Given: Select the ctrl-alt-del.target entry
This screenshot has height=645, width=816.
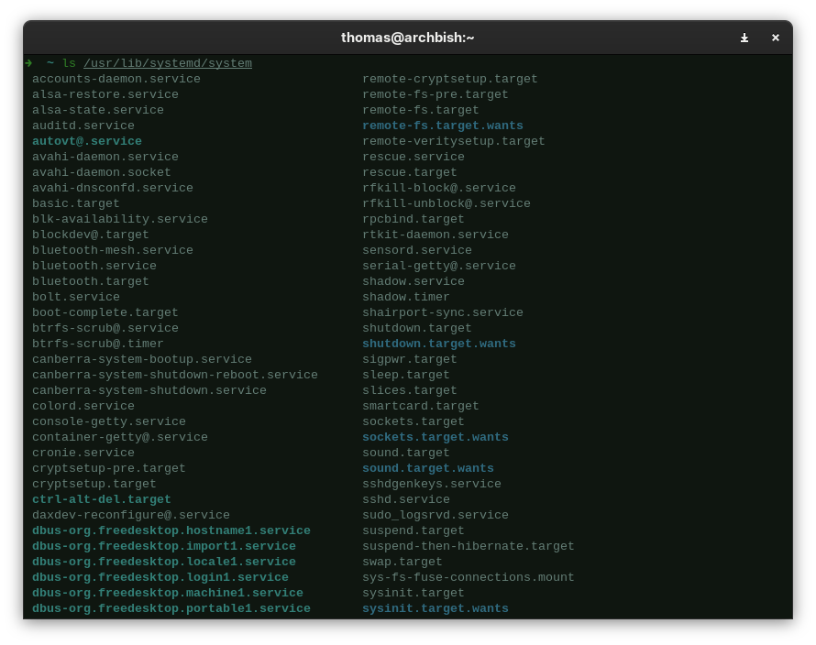Looking at the screenshot, I should pyautogui.click(x=102, y=499).
